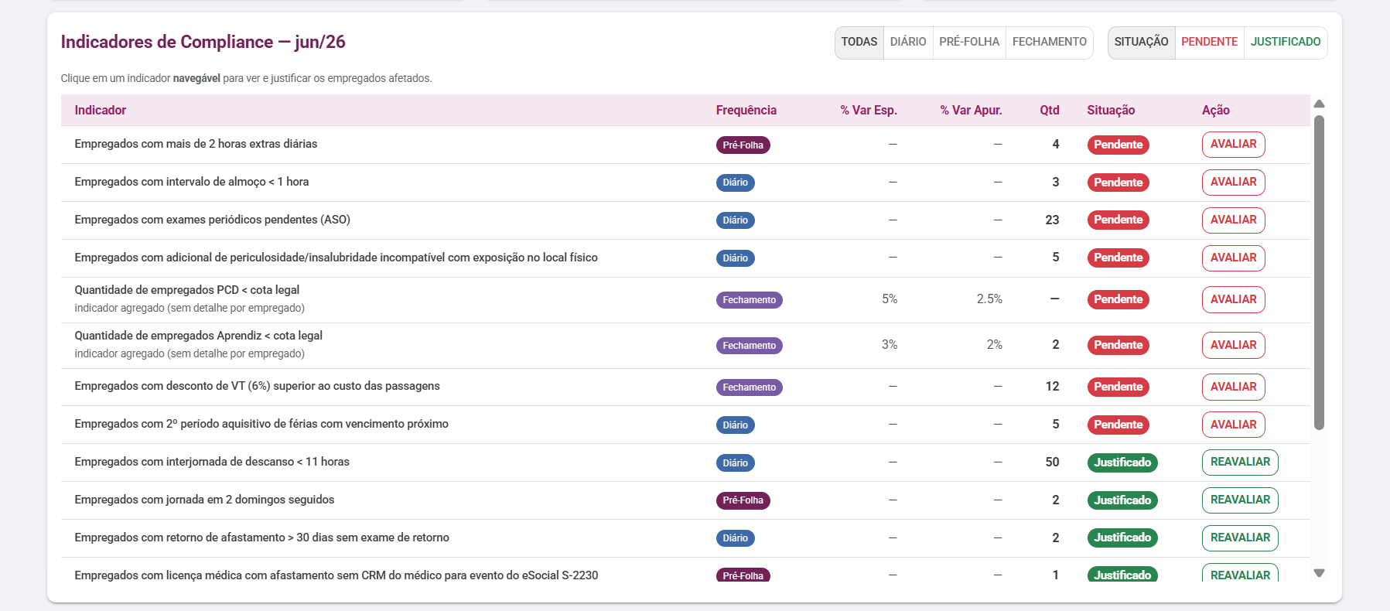Select the SITUAÇÃO status filter

click(x=1142, y=43)
